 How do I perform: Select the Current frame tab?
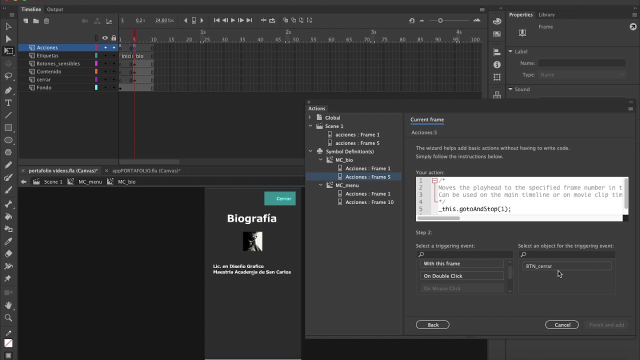click(x=427, y=119)
